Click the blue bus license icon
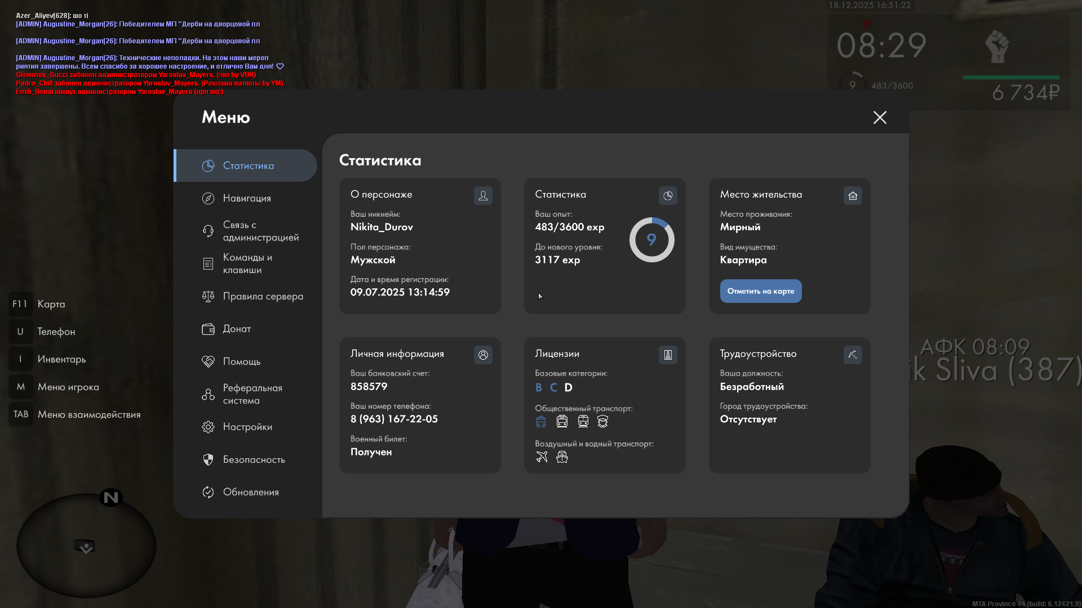The width and height of the screenshot is (1082, 608). 541,422
